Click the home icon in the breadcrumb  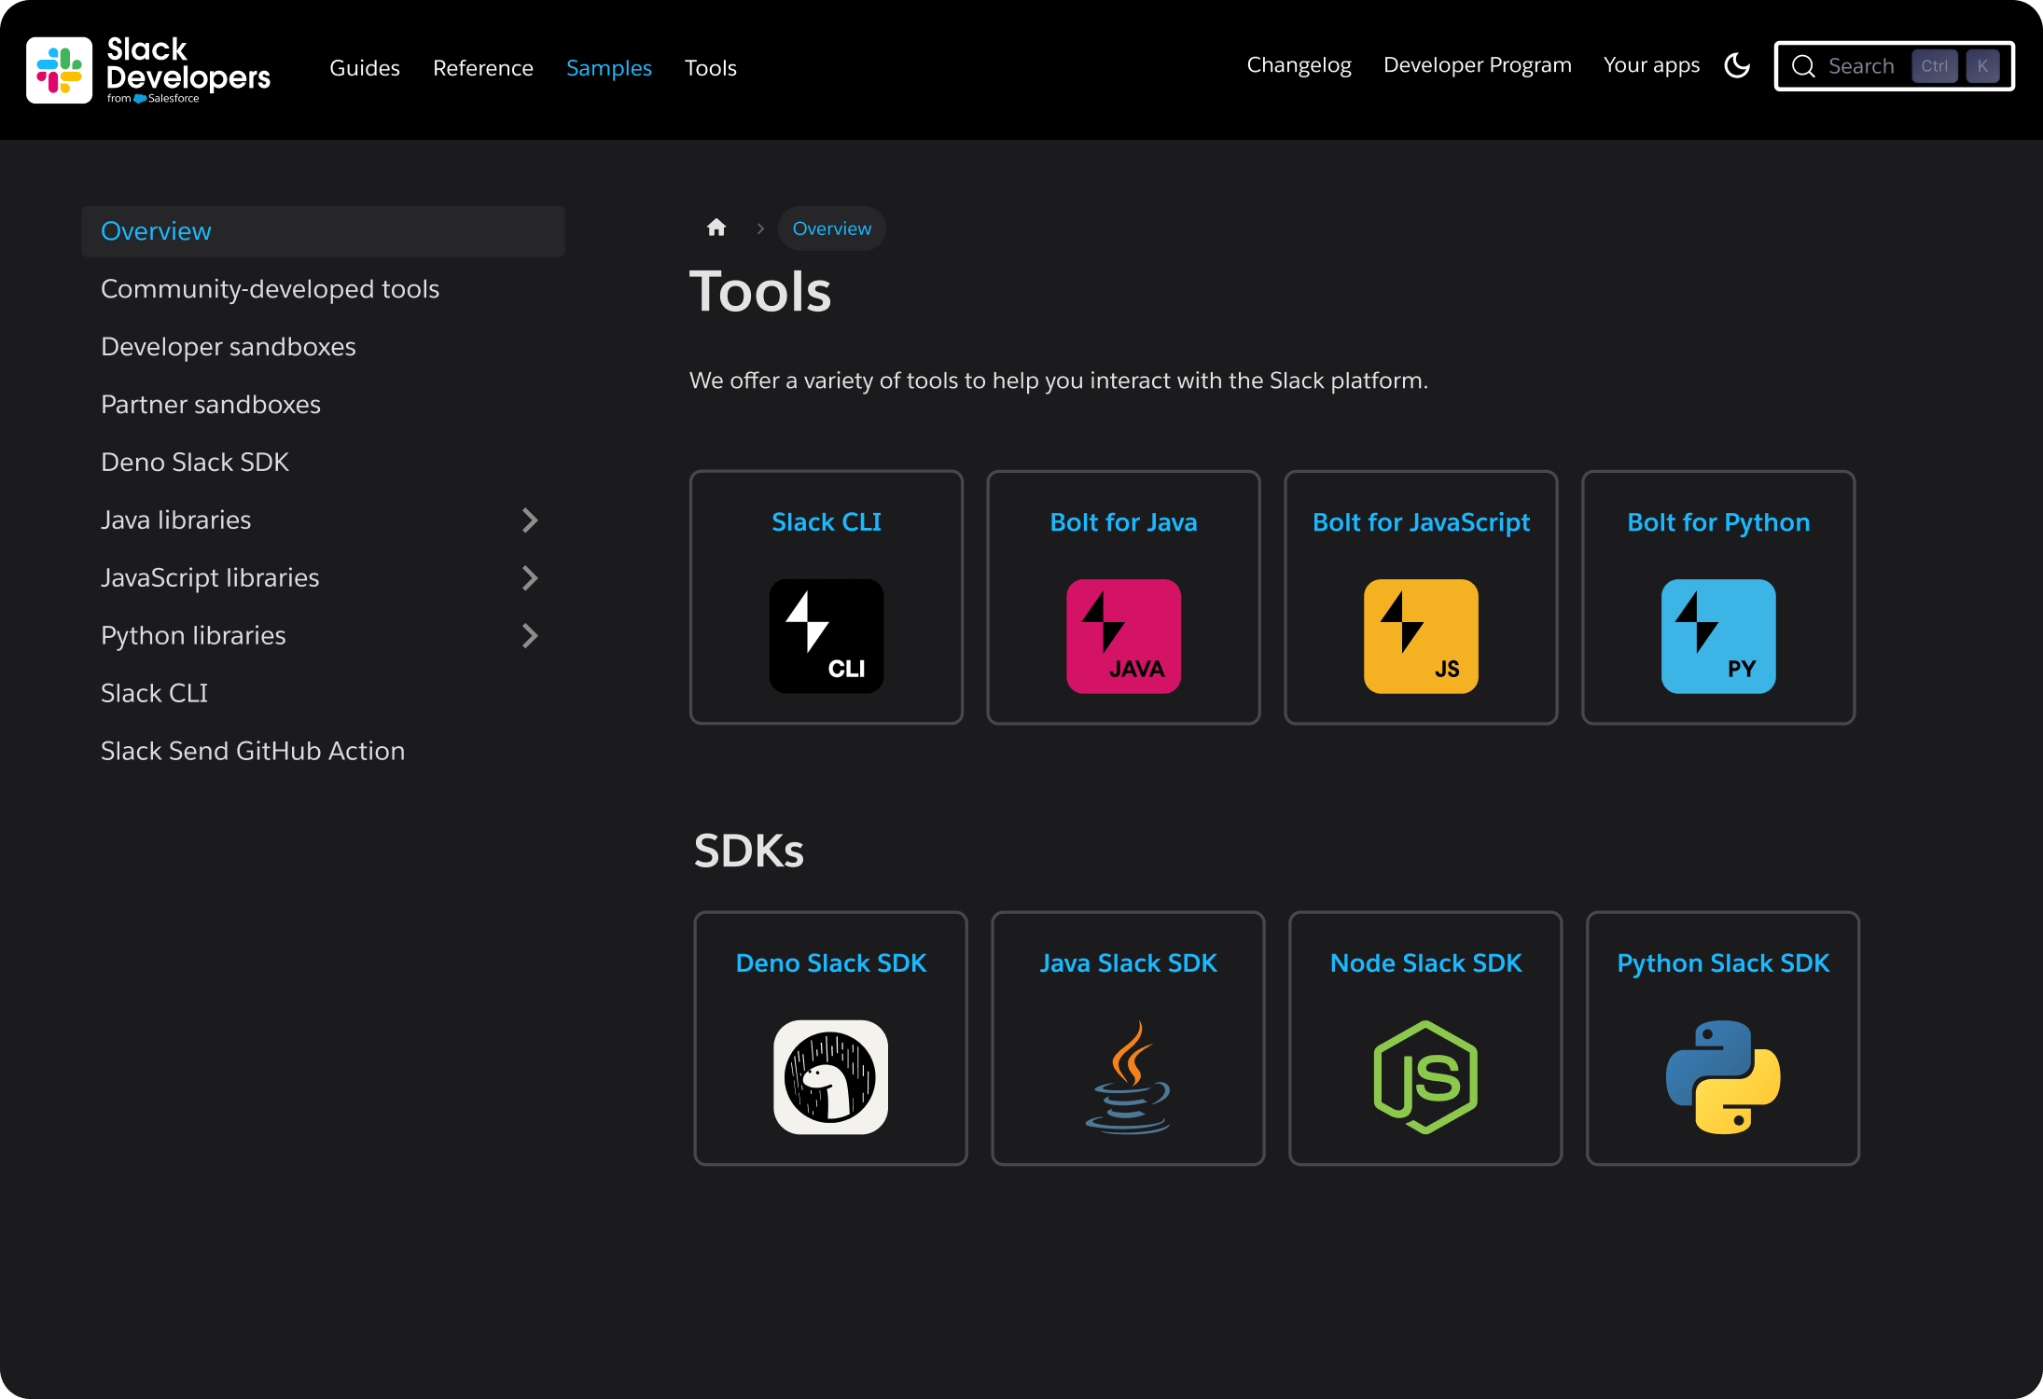[x=716, y=228]
